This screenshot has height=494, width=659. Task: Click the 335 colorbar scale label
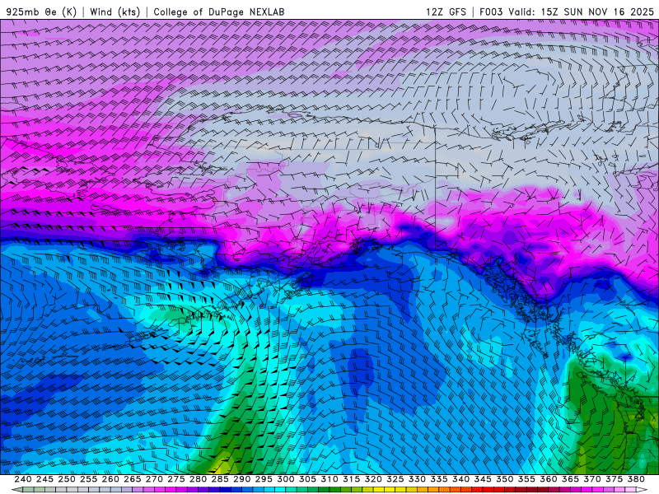point(439,479)
